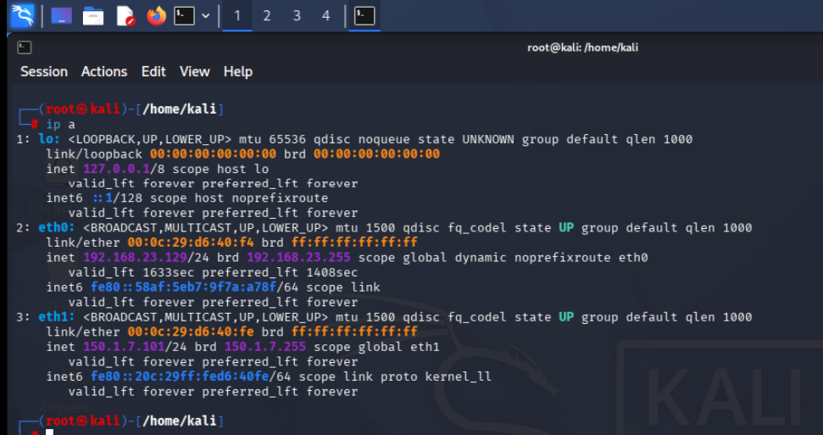Click the IP address 150.1.7.101
This screenshot has width=823, height=435.
point(124,348)
